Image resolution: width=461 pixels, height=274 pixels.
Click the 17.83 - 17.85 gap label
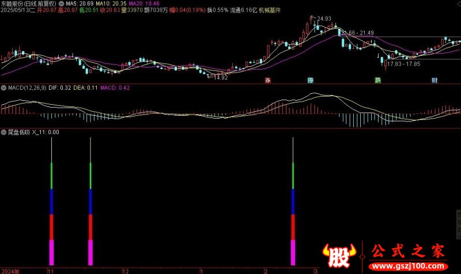coord(404,64)
